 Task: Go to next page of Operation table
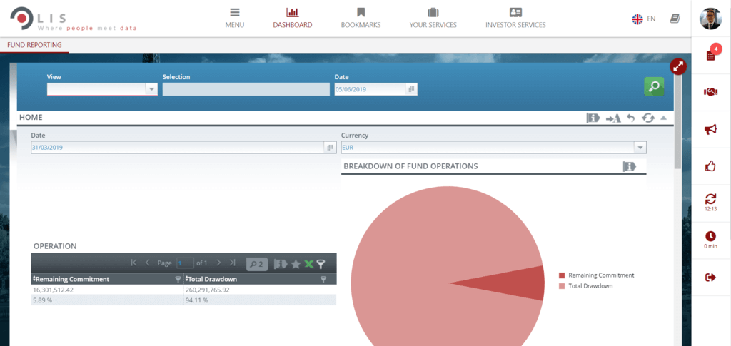218,263
